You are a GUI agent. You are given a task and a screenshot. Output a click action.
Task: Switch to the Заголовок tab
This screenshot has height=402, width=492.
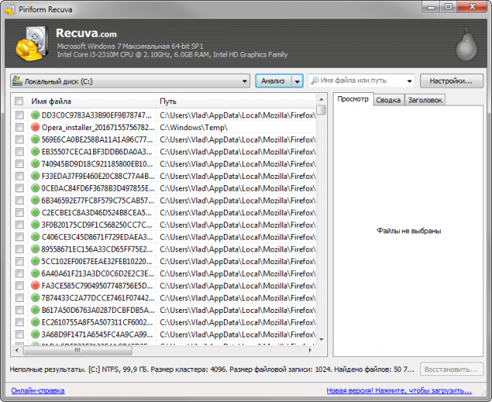click(x=424, y=100)
